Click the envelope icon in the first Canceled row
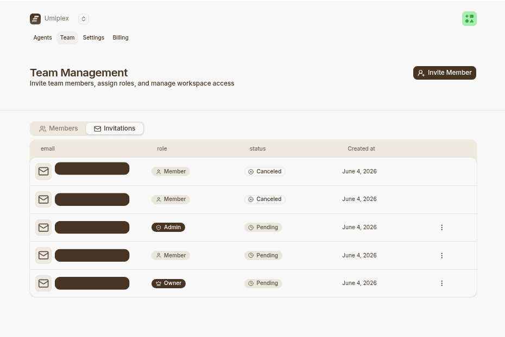This screenshot has width=505, height=337. (43, 171)
